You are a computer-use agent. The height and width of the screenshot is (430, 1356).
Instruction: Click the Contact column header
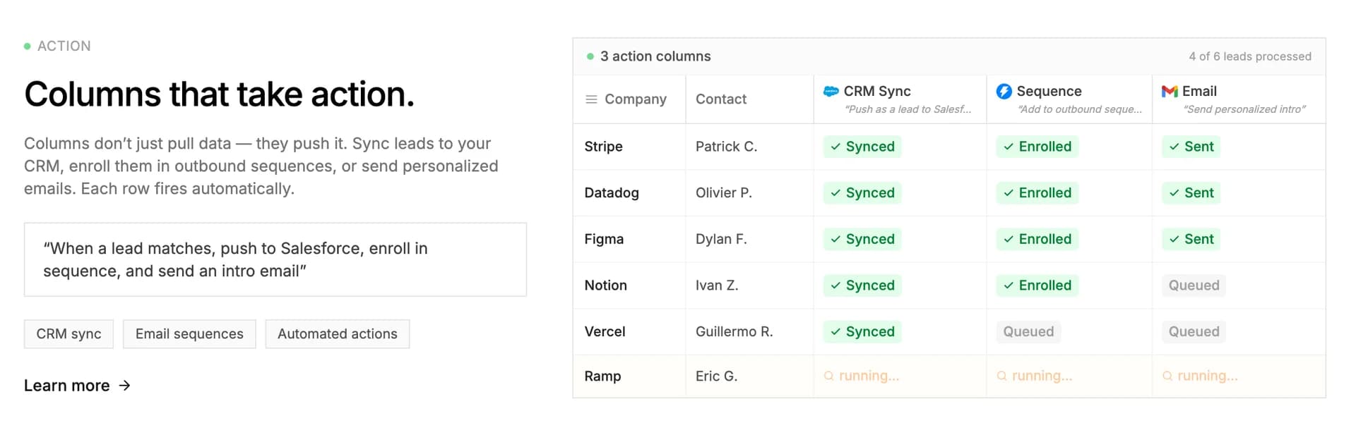(x=721, y=99)
